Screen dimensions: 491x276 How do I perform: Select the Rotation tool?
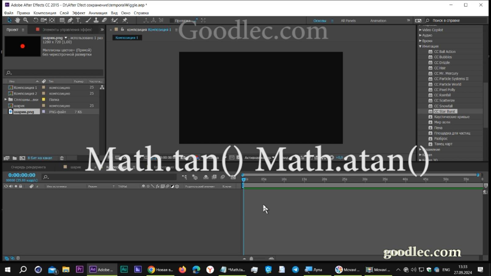[x=36, y=20]
